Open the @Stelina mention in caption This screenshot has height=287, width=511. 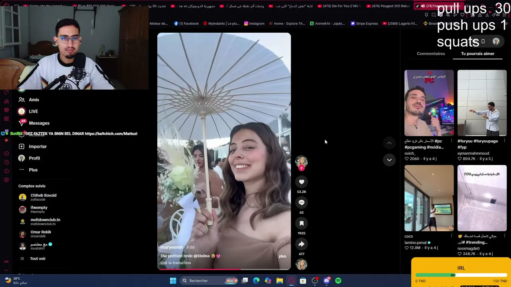point(202,256)
